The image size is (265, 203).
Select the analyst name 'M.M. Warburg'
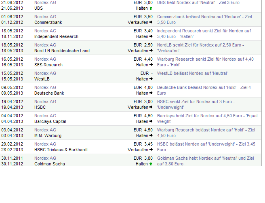pos(48,136)
